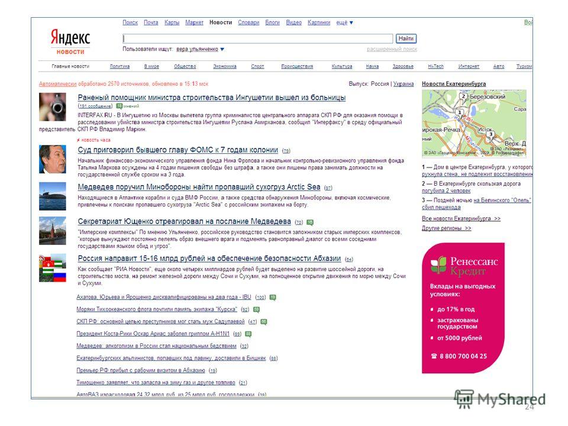Click the gun thumbnail of Ингушетия story

coord(53,107)
